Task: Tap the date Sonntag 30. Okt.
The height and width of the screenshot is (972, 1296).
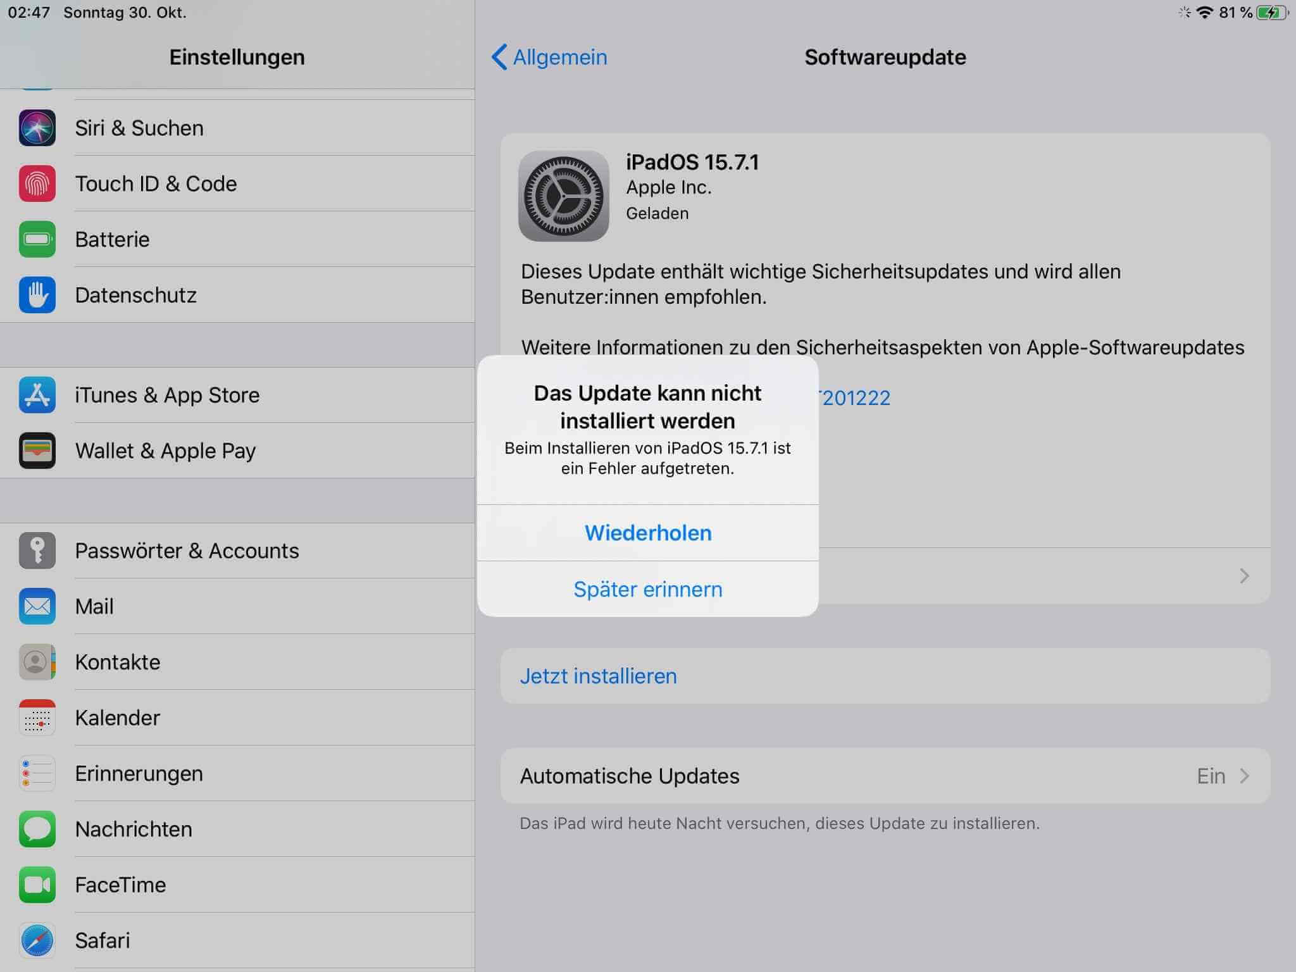Action: pyautogui.click(x=125, y=13)
